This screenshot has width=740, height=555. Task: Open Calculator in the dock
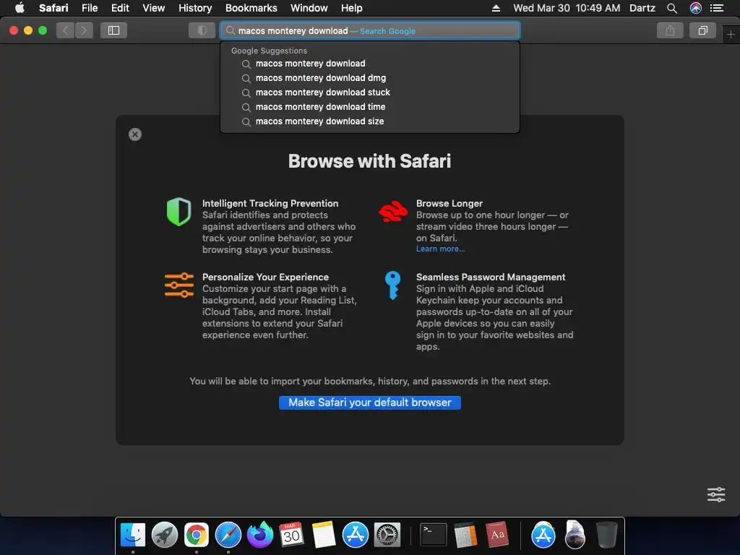coord(465,535)
